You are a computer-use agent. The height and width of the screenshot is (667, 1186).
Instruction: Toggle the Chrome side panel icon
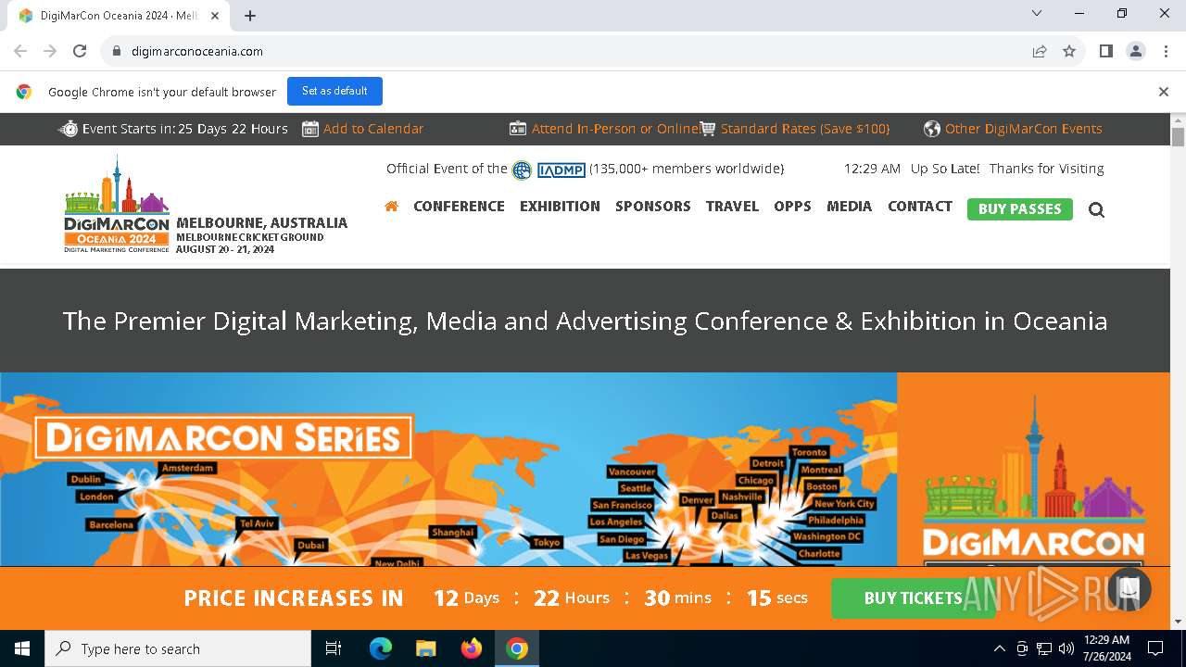tap(1105, 51)
